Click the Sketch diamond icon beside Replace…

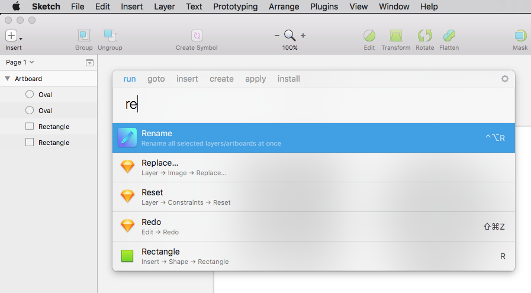click(x=127, y=167)
